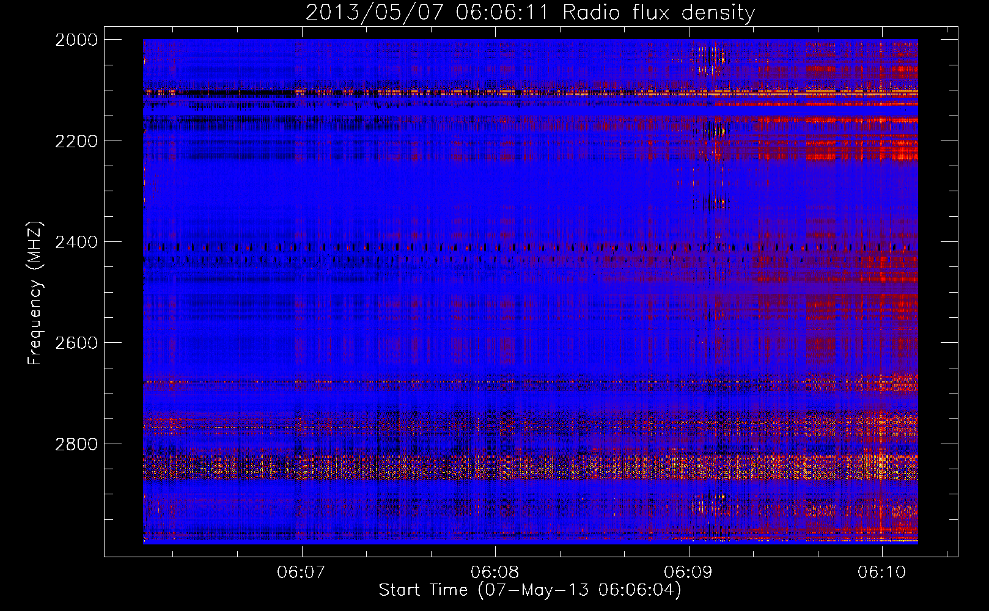Click the 06:07 time tick label
Screen dimensions: 989x611
pos(301,572)
